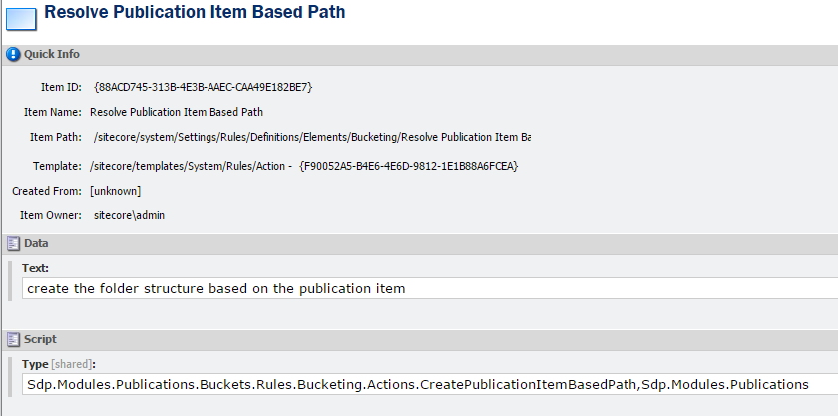Focus the Text input field
Image resolution: width=838 pixels, height=416 pixels.
tap(419, 288)
